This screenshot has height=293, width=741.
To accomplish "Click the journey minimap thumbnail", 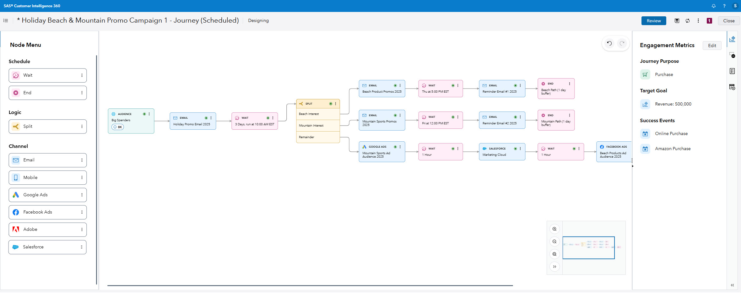I will 594,248.
